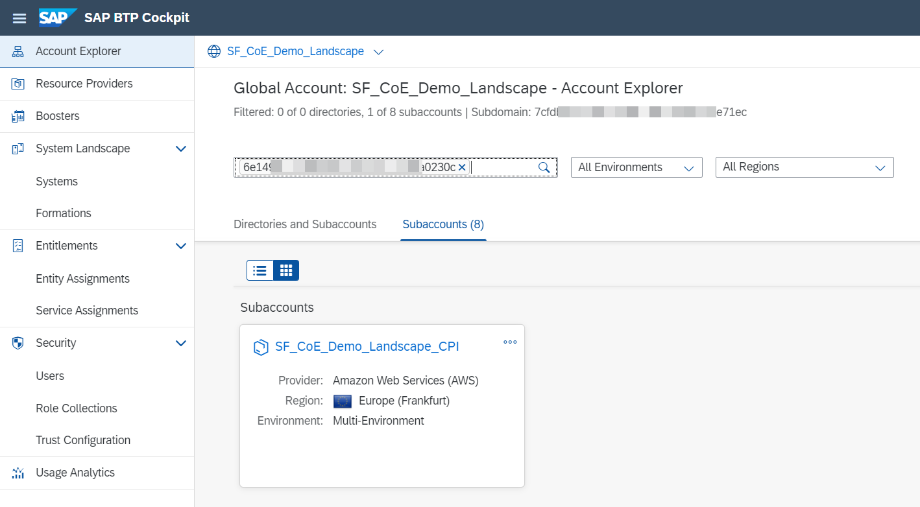This screenshot has width=920, height=507.
Task: Click the Security shield icon
Action: click(18, 344)
